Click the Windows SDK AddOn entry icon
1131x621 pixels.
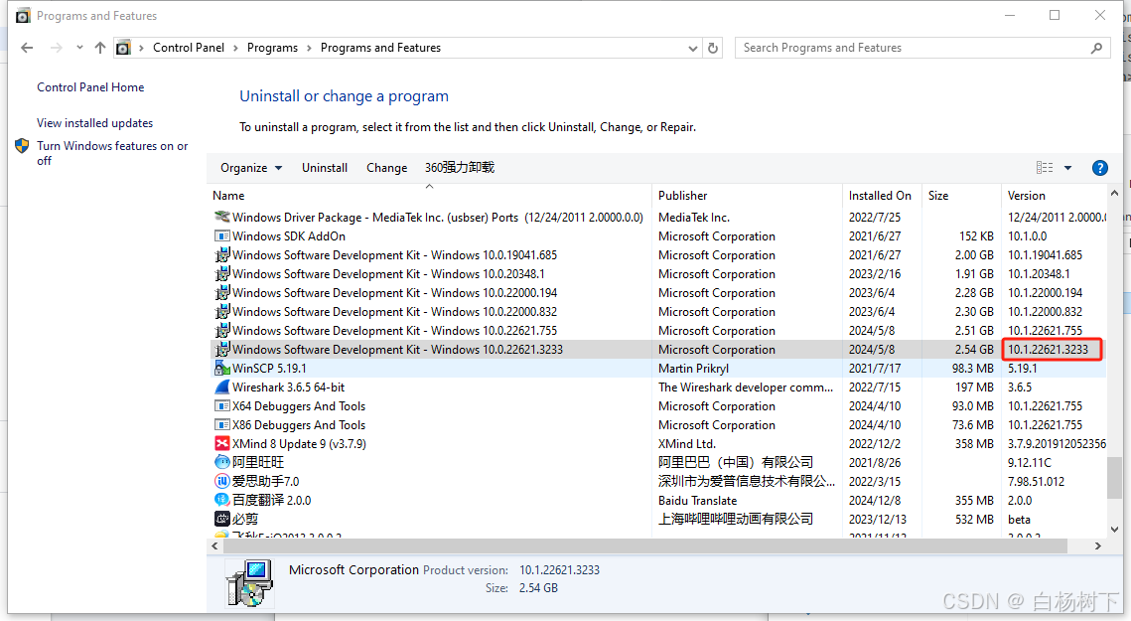click(222, 235)
